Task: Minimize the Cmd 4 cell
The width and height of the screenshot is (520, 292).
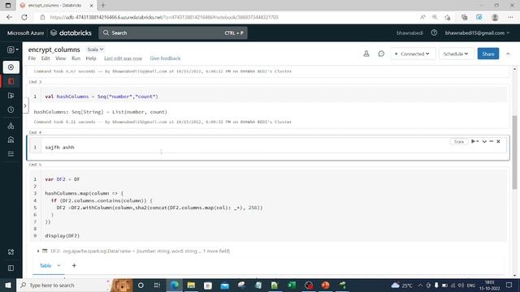Action: point(492,141)
